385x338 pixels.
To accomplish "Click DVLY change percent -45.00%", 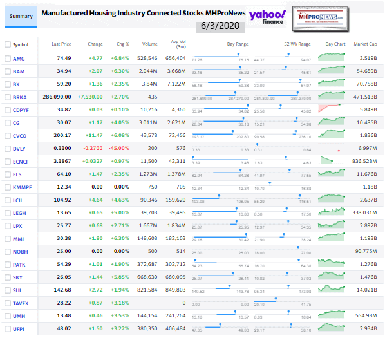I will tap(119, 148).
